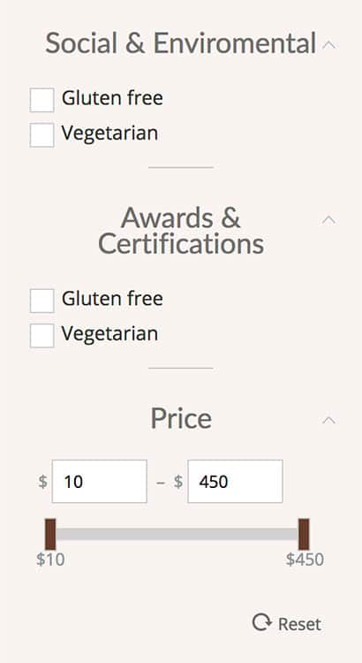Collapse the Social & Enviromental section chevron
This screenshot has height=663, width=362.
coord(328,44)
